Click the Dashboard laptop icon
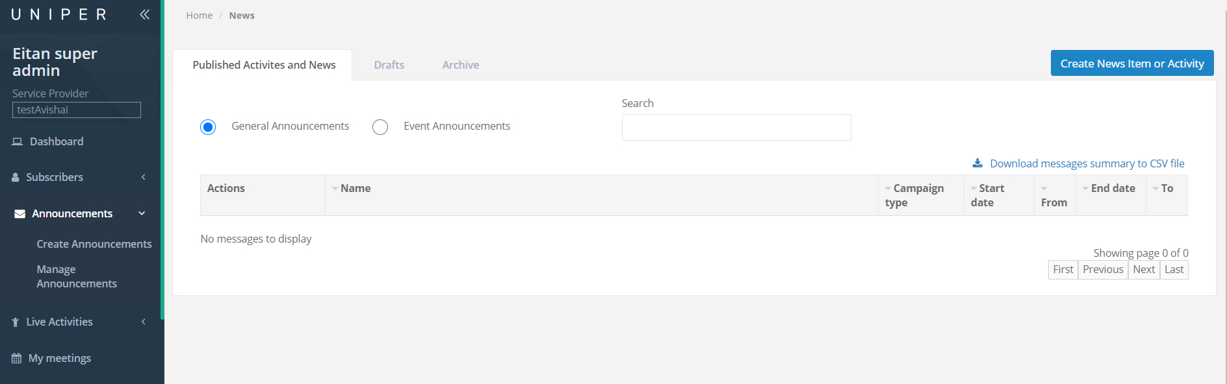Screen dimensions: 1227x384 pyautogui.click(x=17, y=141)
